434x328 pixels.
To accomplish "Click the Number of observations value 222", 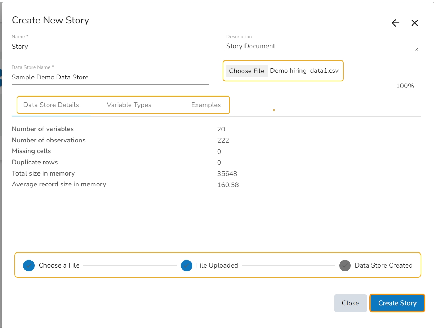I will pos(223,141).
